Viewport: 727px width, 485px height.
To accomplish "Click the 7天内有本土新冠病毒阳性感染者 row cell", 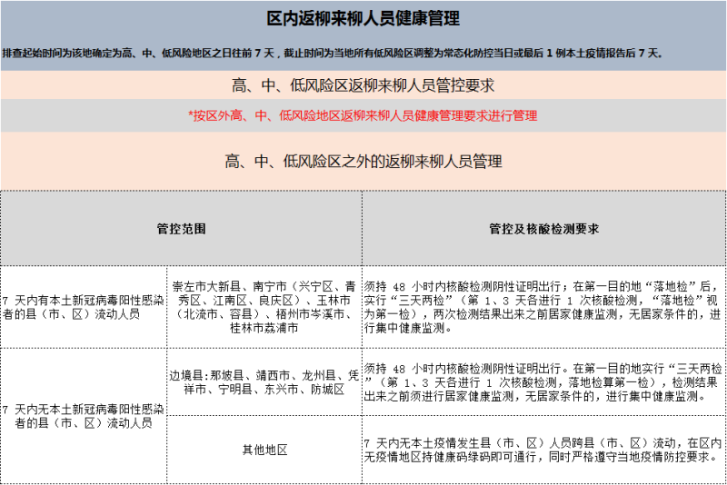I will point(85,307).
